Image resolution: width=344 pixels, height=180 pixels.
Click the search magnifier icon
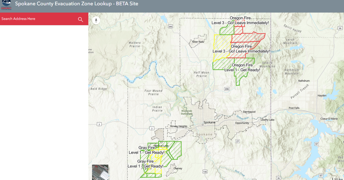[x=81, y=19]
